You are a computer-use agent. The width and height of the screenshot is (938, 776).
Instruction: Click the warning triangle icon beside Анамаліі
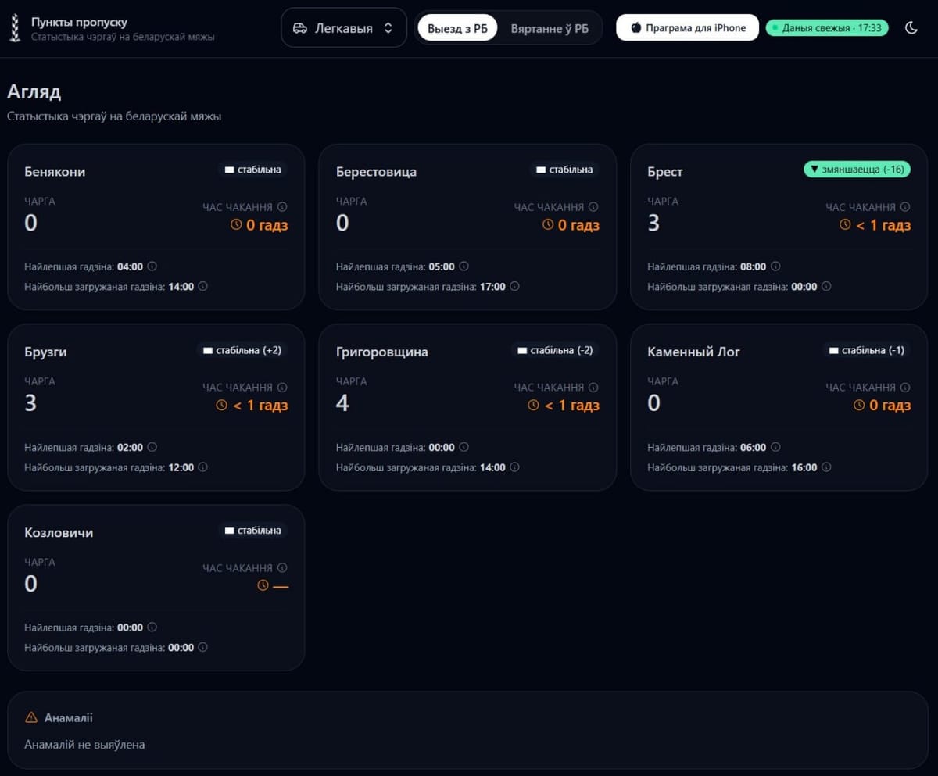pyautogui.click(x=31, y=717)
